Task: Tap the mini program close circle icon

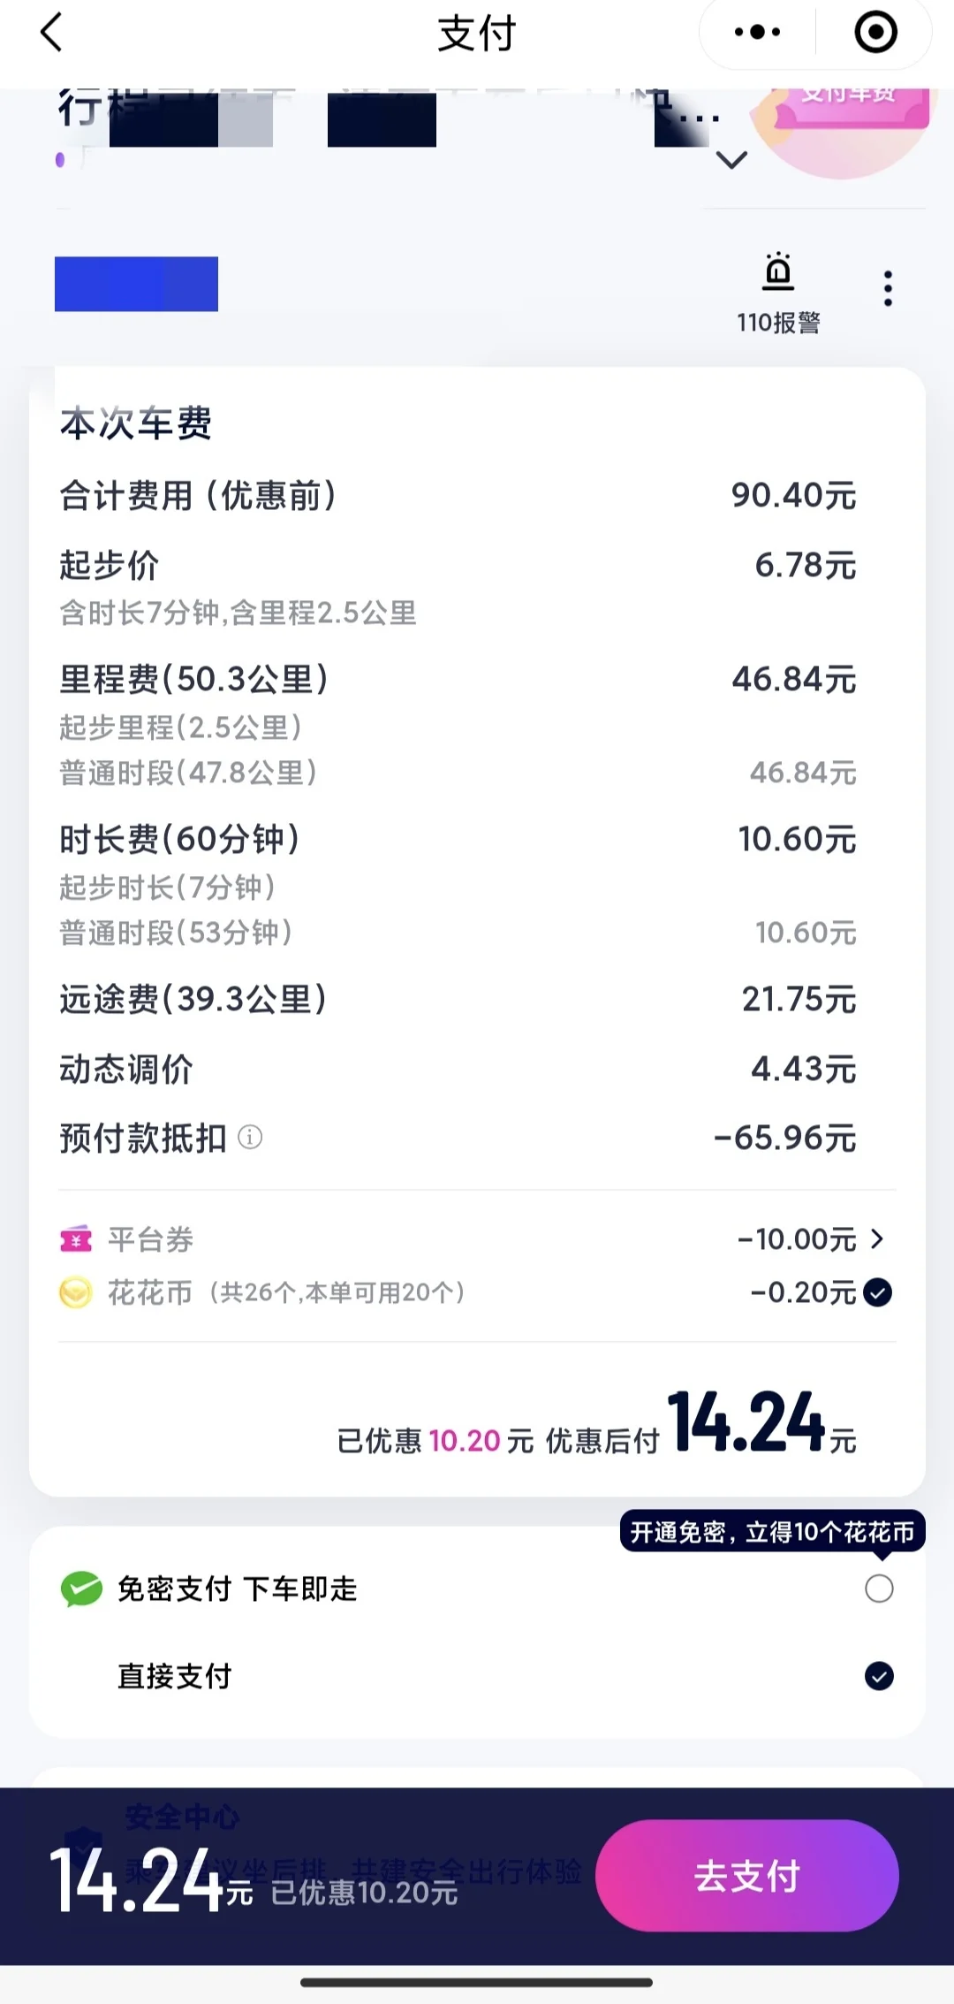Action: tap(875, 33)
